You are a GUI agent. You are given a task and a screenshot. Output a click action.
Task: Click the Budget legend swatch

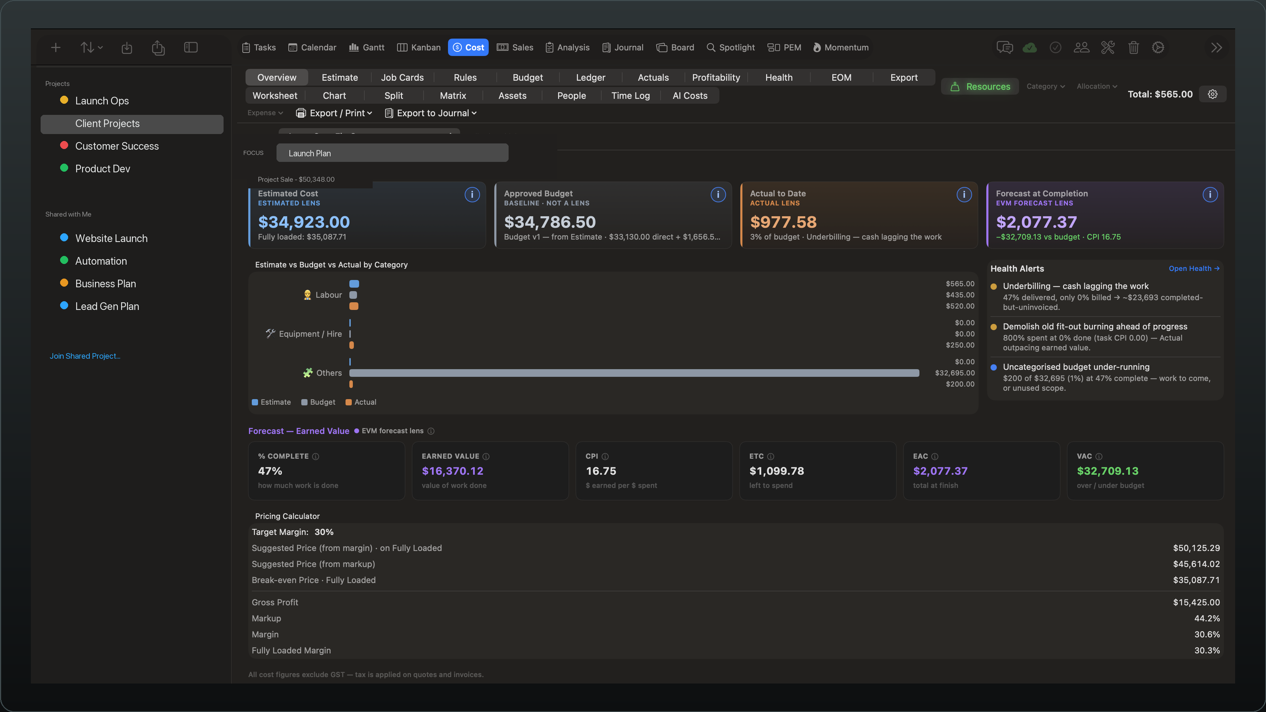[304, 402]
